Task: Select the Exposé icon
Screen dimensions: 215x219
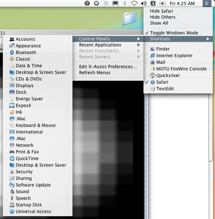Action: click(12, 105)
